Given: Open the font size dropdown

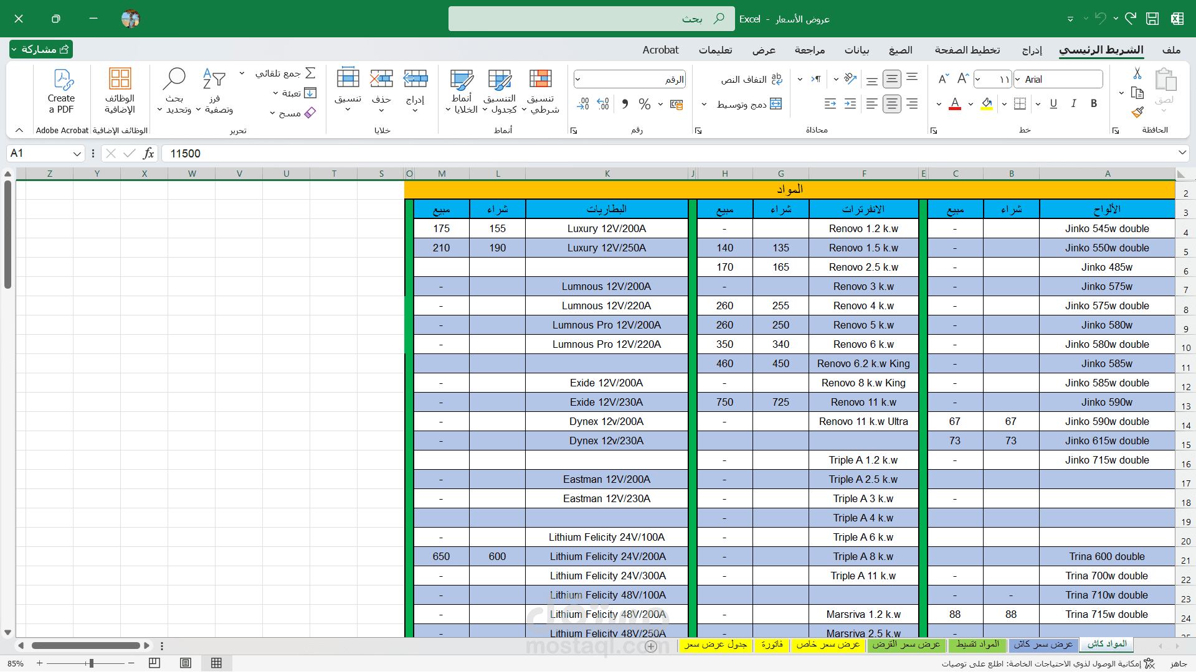Looking at the screenshot, I should point(978,79).
